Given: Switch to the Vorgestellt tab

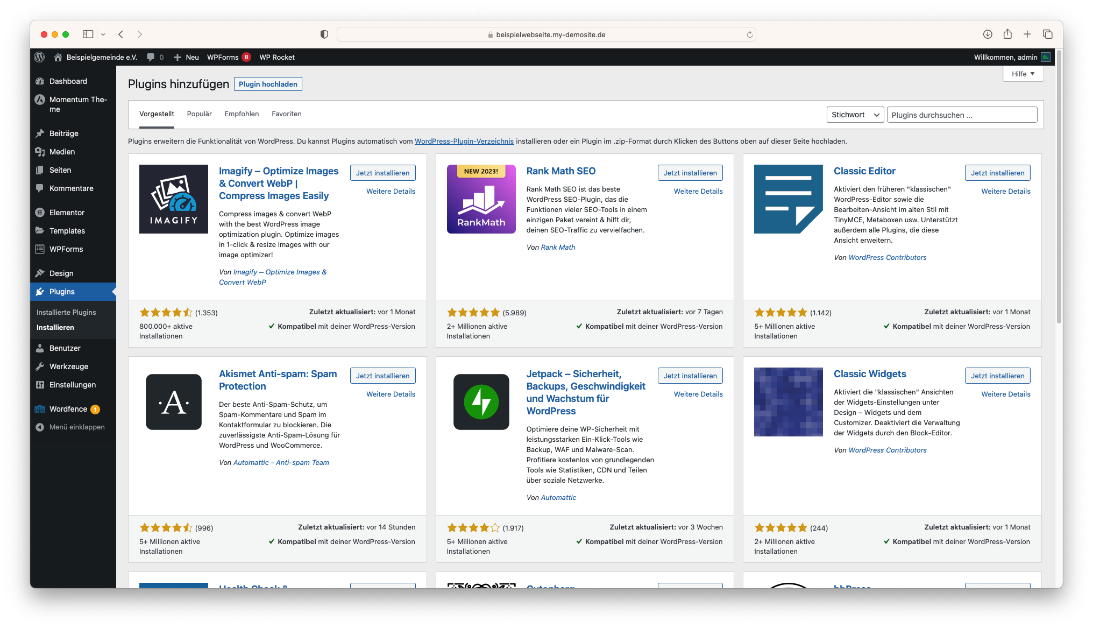Looking at the screenshot, I should tap(157, 114).
